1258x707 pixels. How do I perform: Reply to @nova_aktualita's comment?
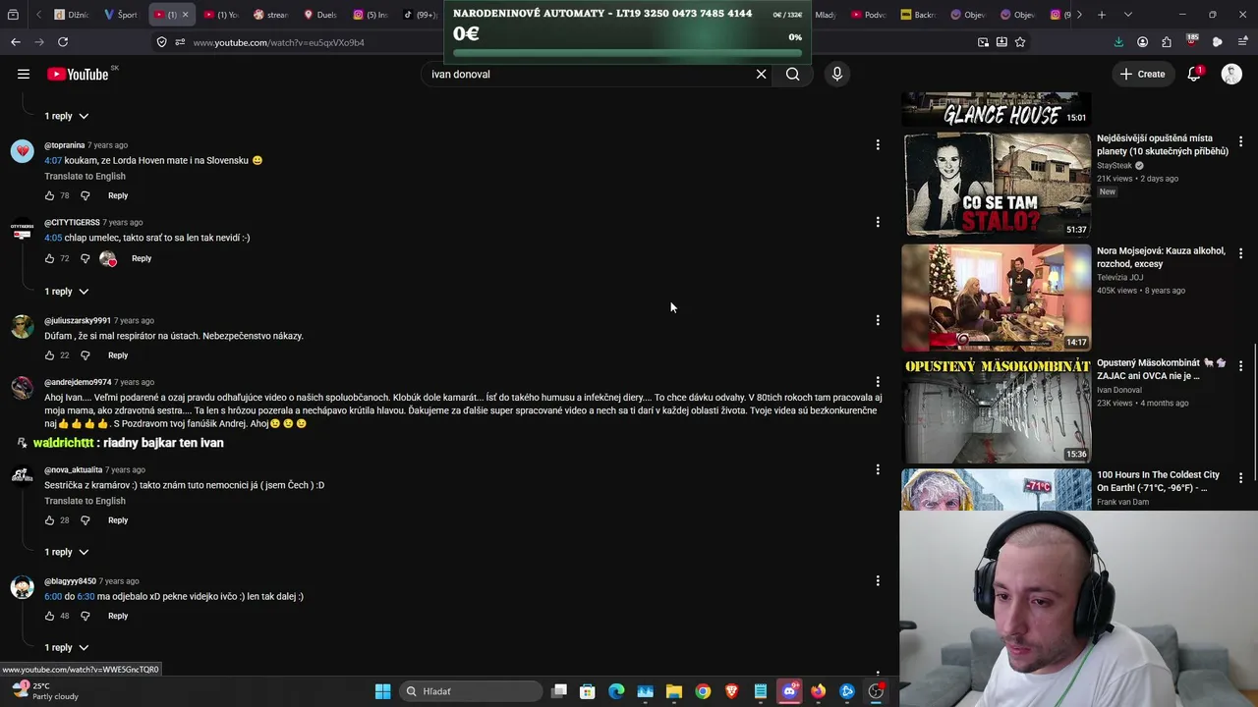[118, 520]
